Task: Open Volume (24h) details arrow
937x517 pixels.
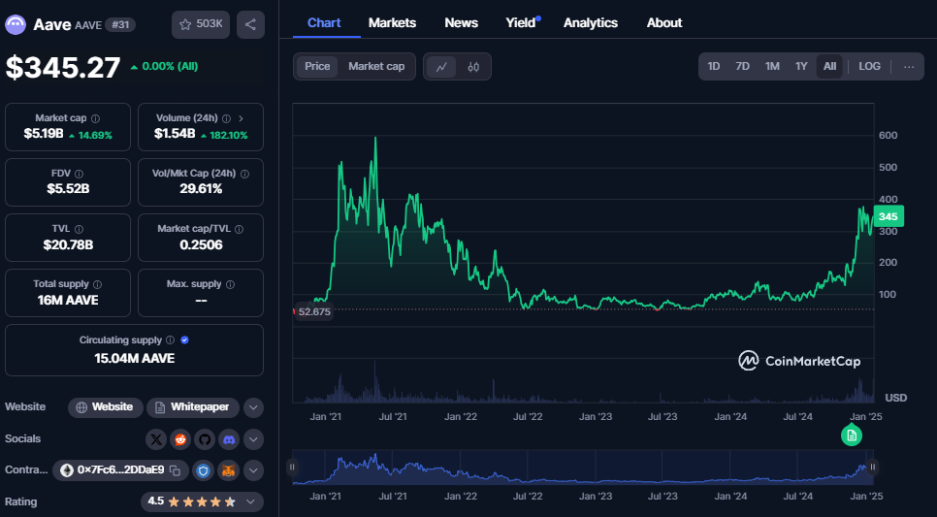Action: point(241,118)
